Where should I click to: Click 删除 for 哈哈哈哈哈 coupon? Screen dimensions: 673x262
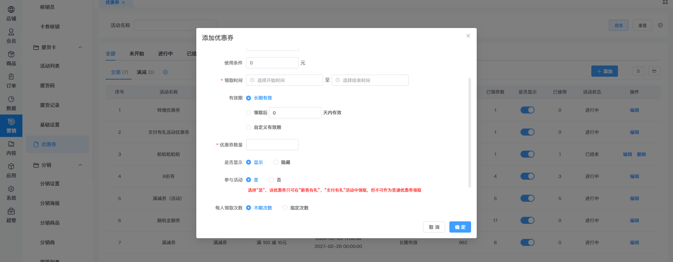[641, 154]
